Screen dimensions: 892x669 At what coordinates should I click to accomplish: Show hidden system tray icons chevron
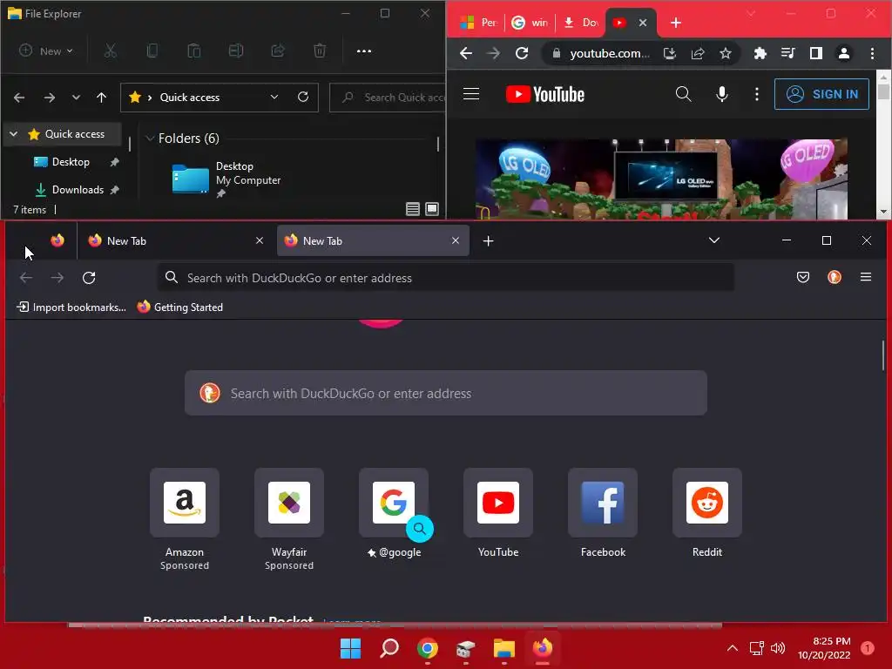click(733, 648)
